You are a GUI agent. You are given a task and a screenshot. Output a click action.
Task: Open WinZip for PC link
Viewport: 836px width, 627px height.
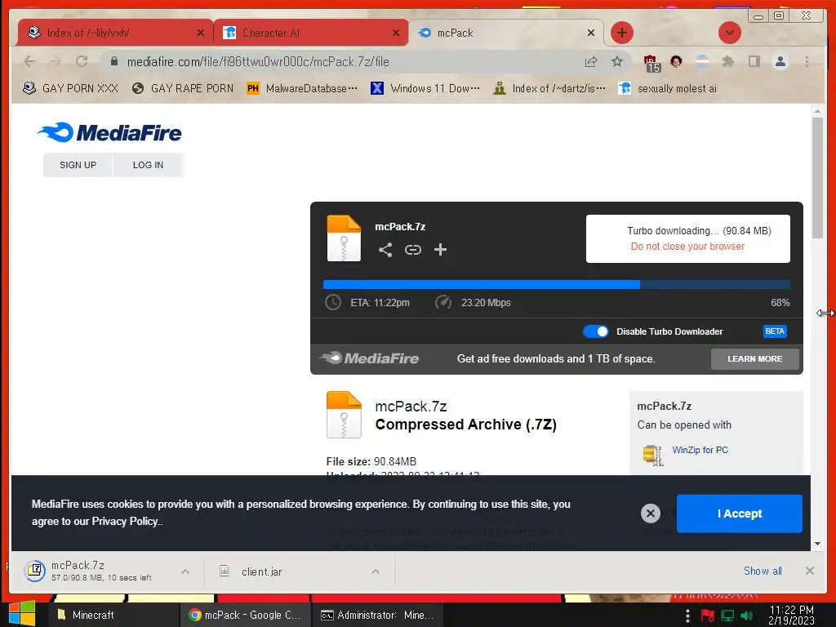coord(700,450)
